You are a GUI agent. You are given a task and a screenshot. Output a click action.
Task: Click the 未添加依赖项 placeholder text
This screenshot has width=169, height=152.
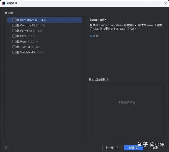point(127,102)
